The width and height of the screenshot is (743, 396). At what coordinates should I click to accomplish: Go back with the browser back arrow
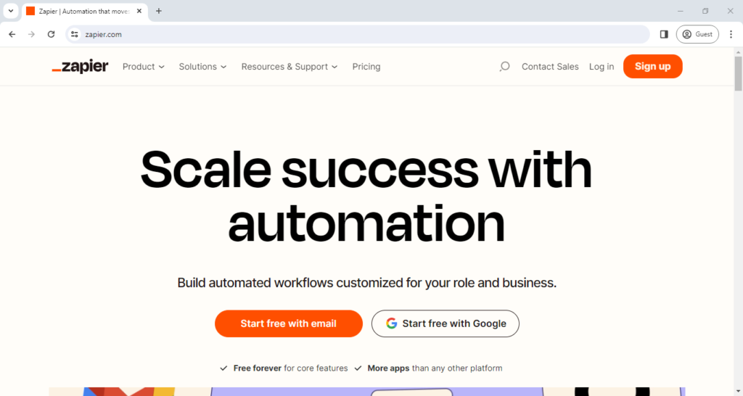[x=12, y=34]
